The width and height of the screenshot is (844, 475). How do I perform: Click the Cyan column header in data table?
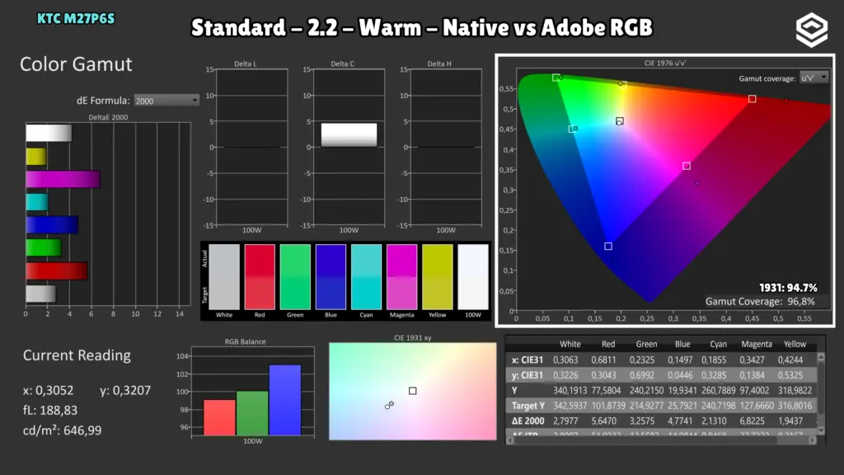click(718, 344)
